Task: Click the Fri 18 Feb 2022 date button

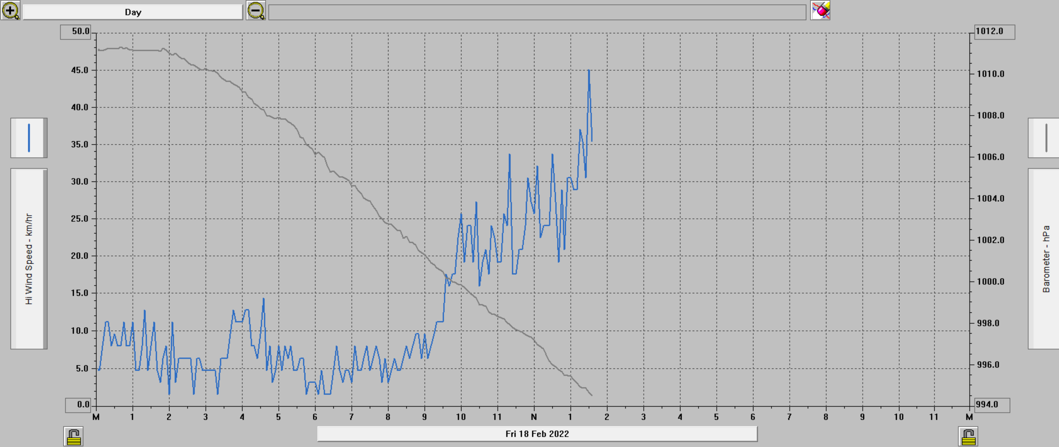Action: (537, 434)
